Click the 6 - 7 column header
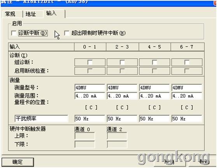Screen dimensions: 217x168 click(x=187, y=47)
